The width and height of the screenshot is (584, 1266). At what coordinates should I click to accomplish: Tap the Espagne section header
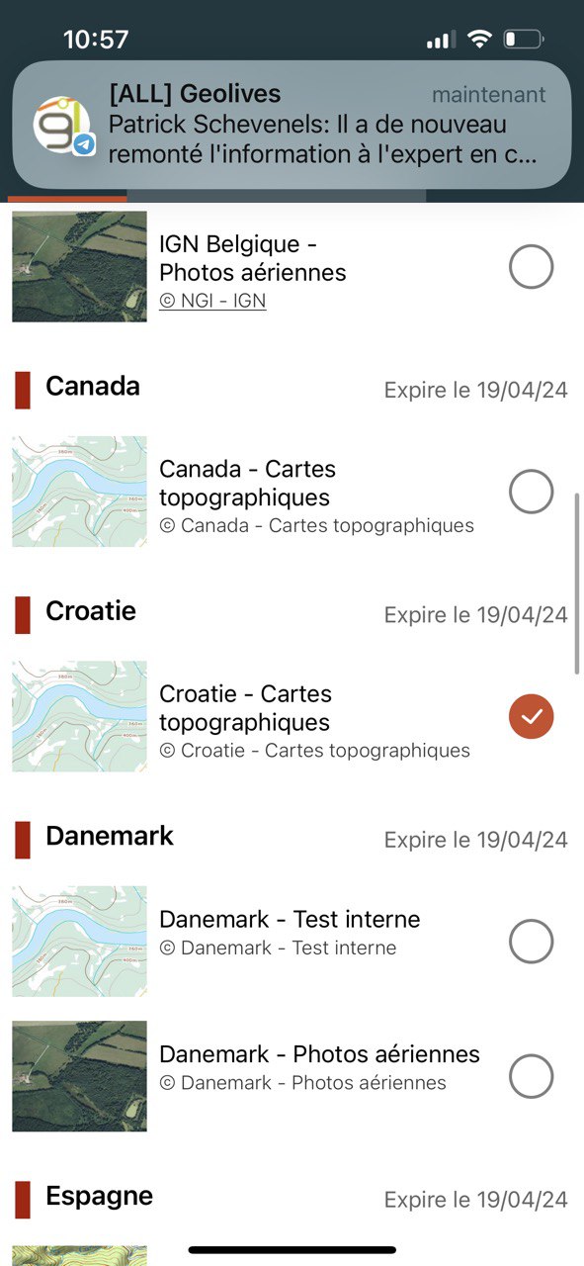pyautogui.click(x=100, y=1198)
